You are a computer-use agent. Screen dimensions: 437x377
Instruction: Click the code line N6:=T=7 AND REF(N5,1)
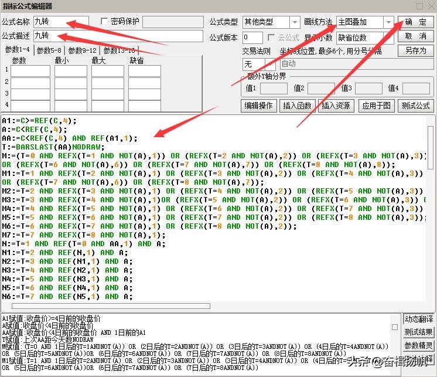click(x=67, y=297)
